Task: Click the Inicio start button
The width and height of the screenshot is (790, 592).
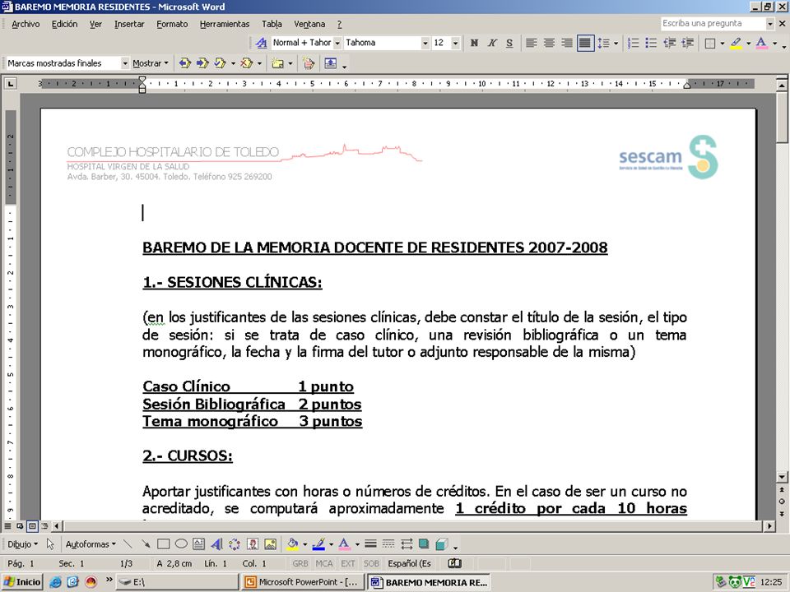Action: click(22, 582)
